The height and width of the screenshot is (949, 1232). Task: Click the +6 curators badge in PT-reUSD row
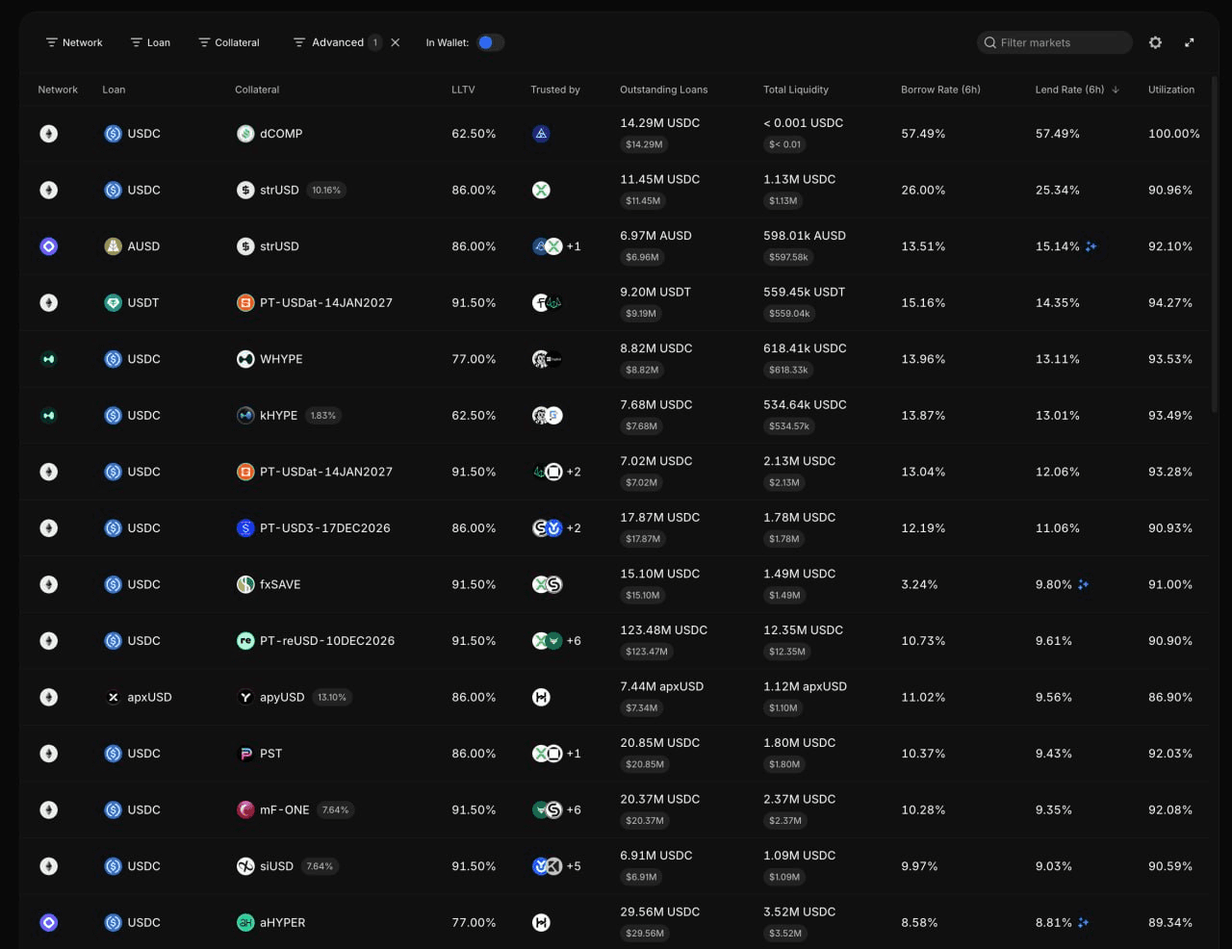(574, 641)
